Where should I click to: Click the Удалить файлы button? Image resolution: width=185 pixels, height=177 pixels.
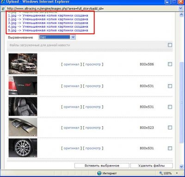pos(152,166)
